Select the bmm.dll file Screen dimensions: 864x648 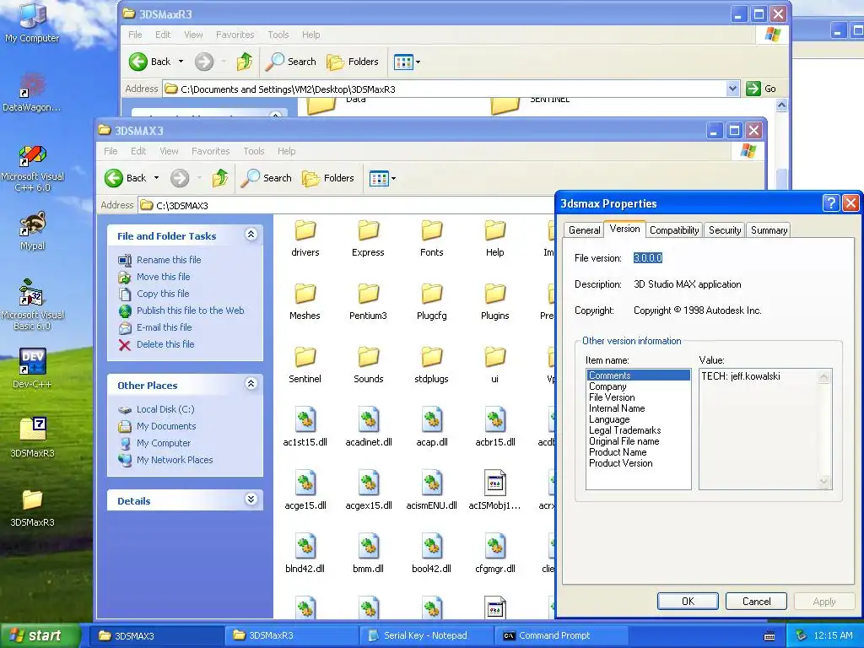[368, 553]
